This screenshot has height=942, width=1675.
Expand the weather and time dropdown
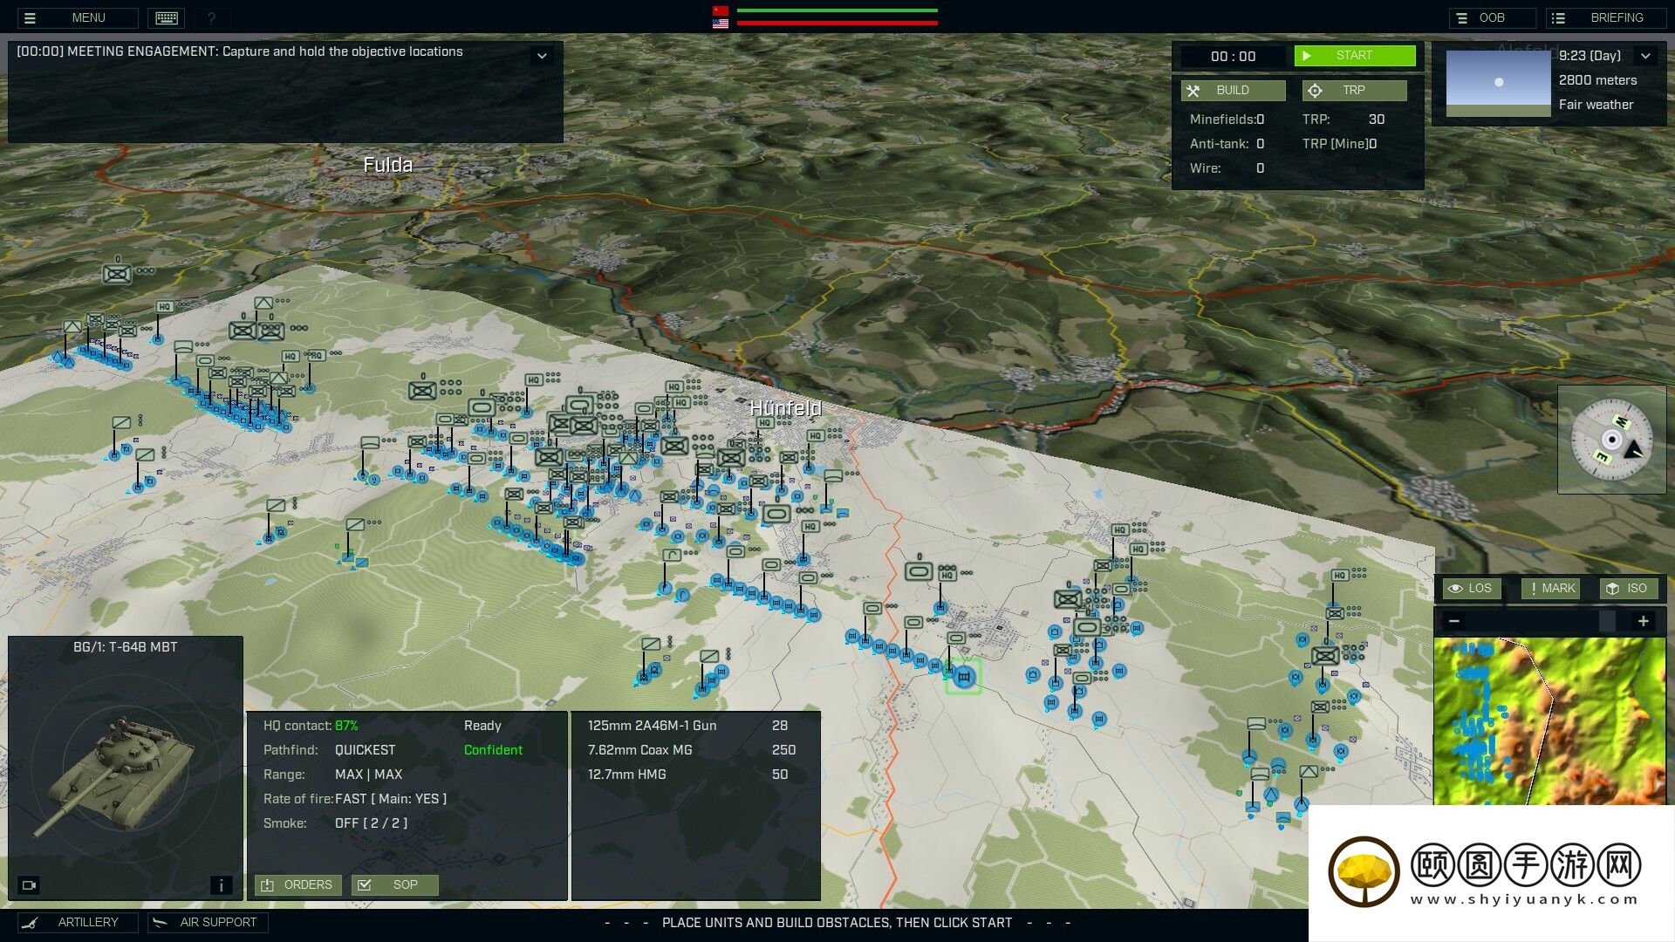click(x=1645, y=56)
